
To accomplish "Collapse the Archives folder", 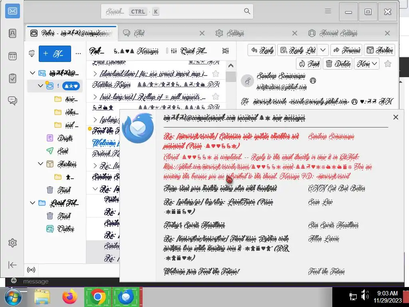I will [40, 163].
